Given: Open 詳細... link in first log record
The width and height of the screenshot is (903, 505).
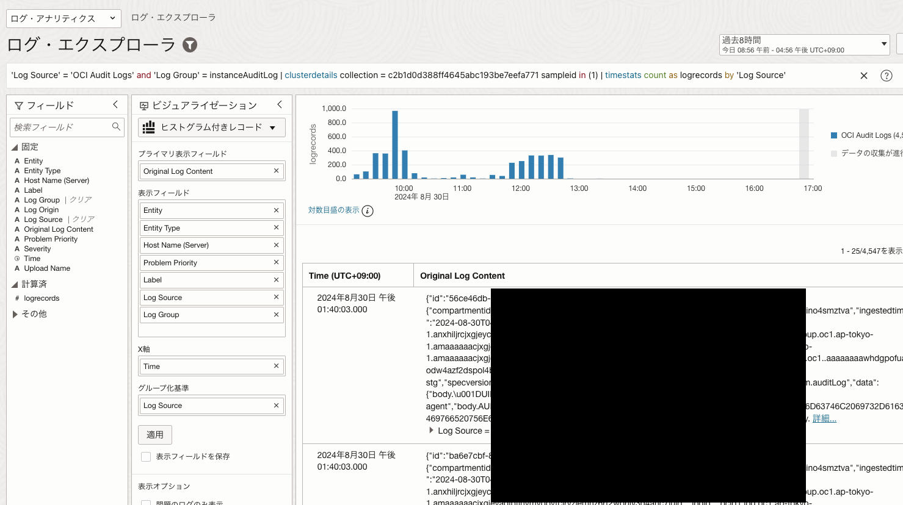Looking at the screenshot, I should (x=824, y=418).
